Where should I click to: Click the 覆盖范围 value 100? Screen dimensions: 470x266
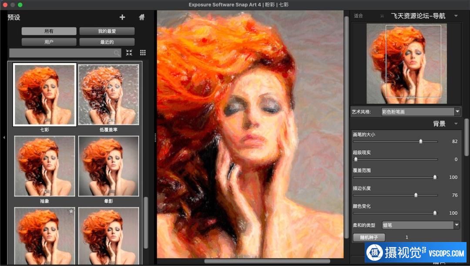[453, 177]
